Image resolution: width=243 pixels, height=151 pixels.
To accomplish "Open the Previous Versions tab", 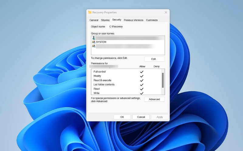I will [133, 20].
